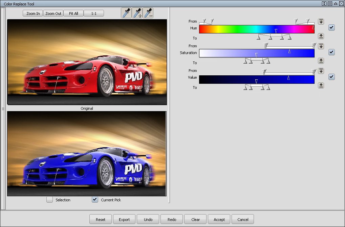Close the Color Replace Tool panel

(342, 3)
